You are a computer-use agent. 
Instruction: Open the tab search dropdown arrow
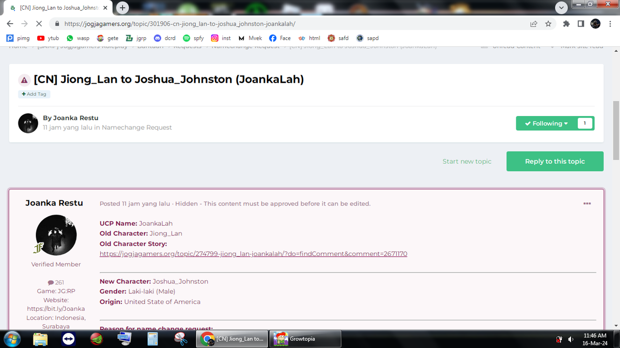tap(561, 8)
